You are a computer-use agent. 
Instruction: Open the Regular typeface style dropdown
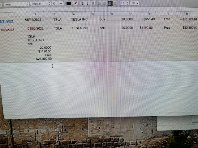click(x=41, y=4)
